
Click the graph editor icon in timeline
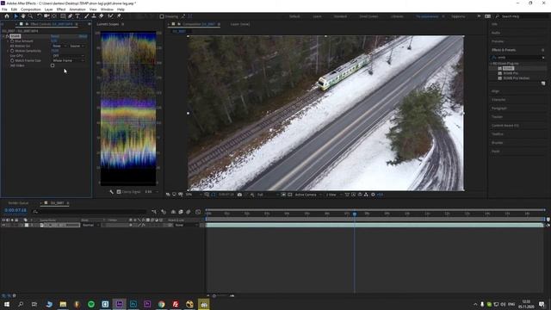tap(198, 212)
